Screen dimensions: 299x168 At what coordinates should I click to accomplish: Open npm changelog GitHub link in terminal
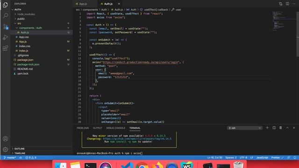pos(137,139)
